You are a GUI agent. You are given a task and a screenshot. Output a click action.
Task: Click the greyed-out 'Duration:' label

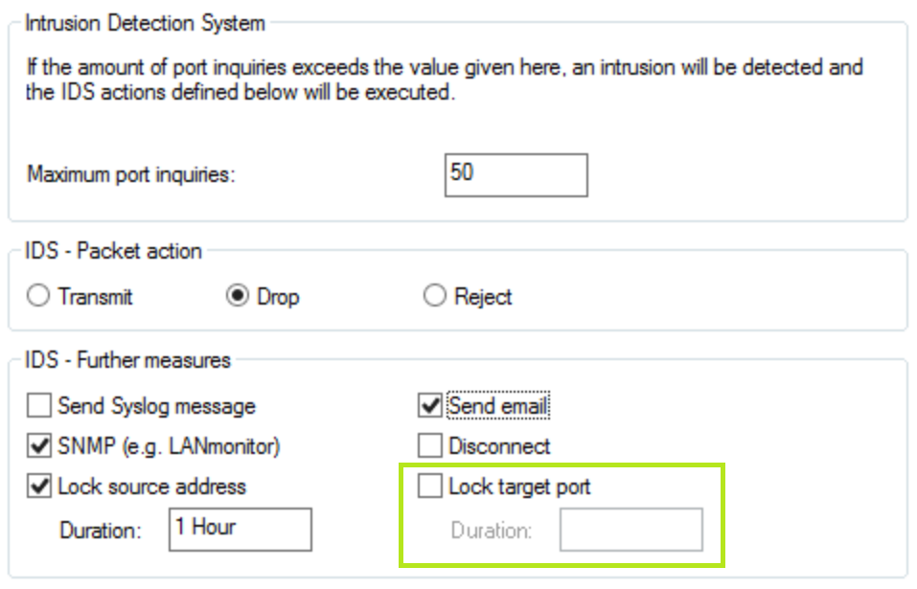point(492,530)
